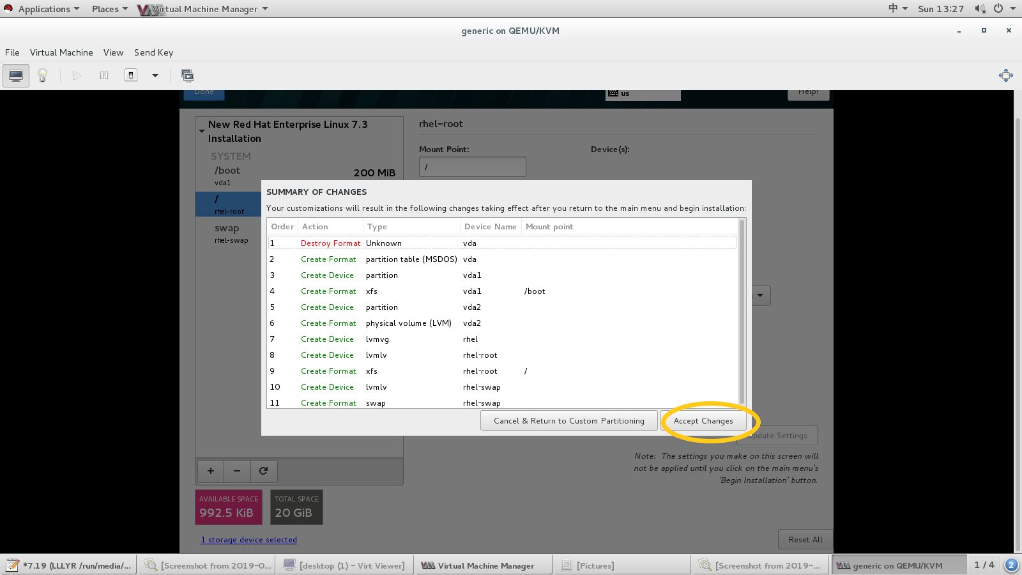Select the Destroy Format row for vda
Screen dimensions: 1022x575
click(x=502, y=243)
